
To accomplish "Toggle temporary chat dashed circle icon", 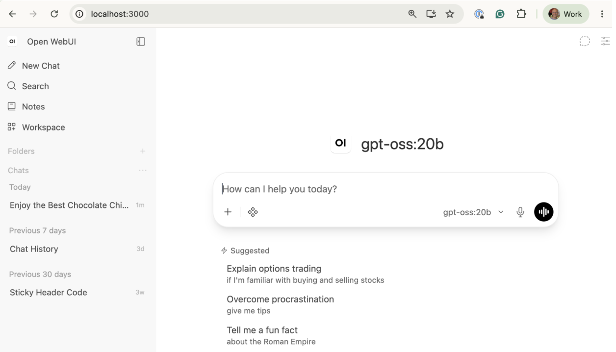I will [585, 41].
